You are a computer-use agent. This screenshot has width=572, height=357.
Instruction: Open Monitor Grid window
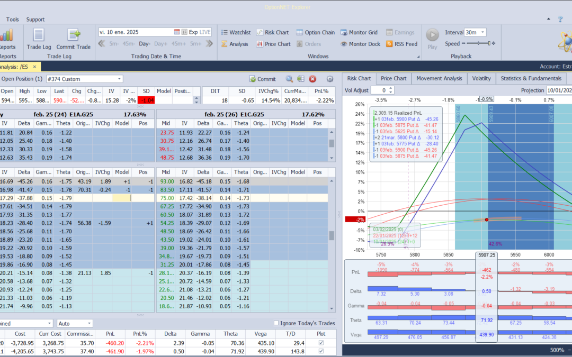[x=359, y=32]
